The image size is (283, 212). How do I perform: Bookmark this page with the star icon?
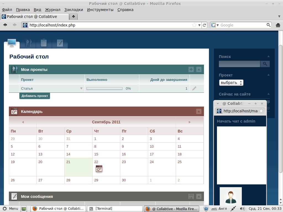tap(194, 25)
